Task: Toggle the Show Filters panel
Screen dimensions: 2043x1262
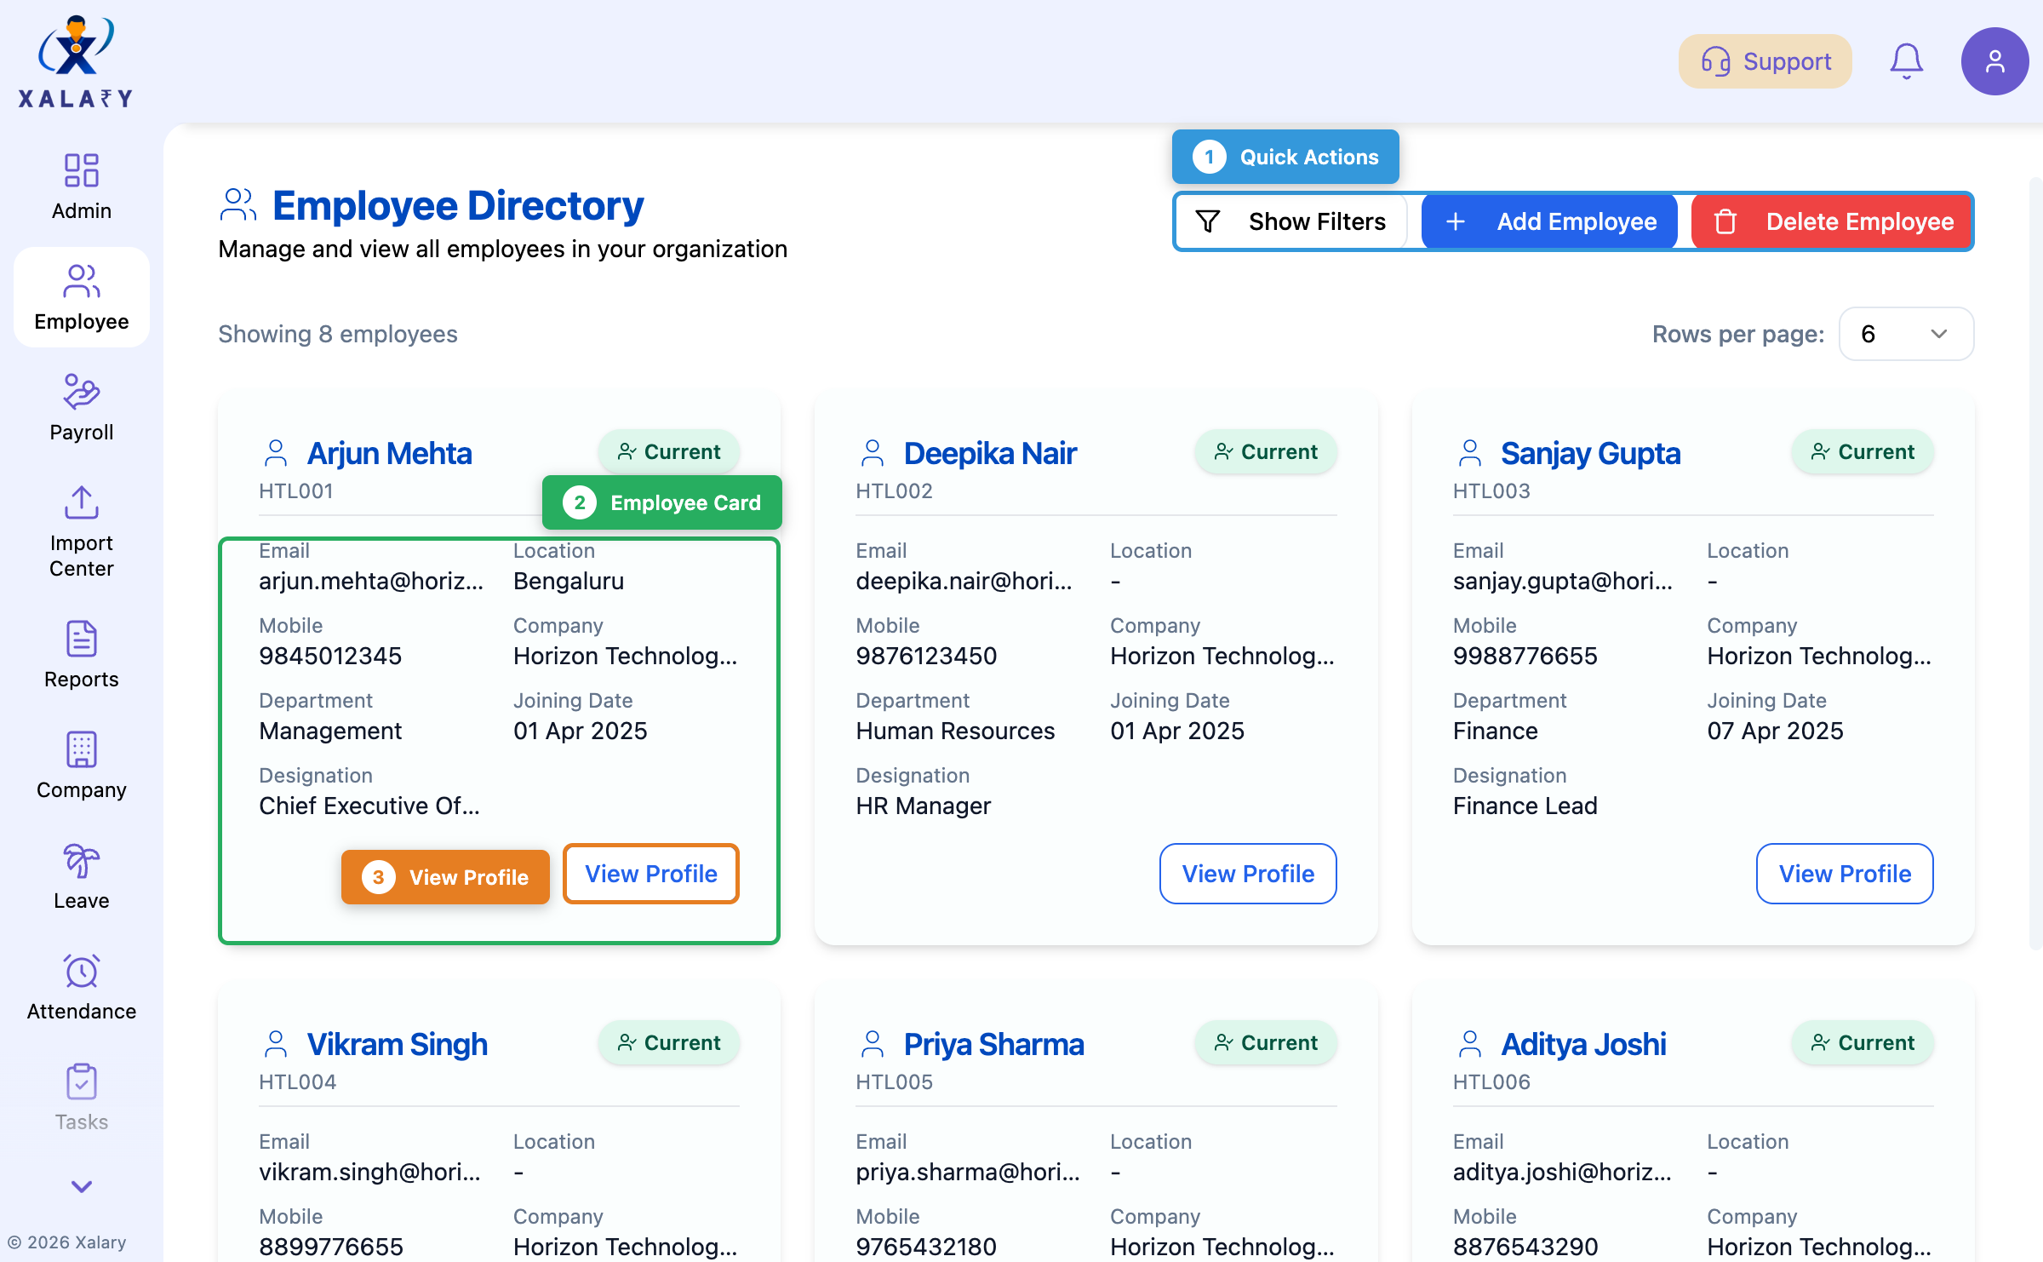Action: click(1291, 221)
